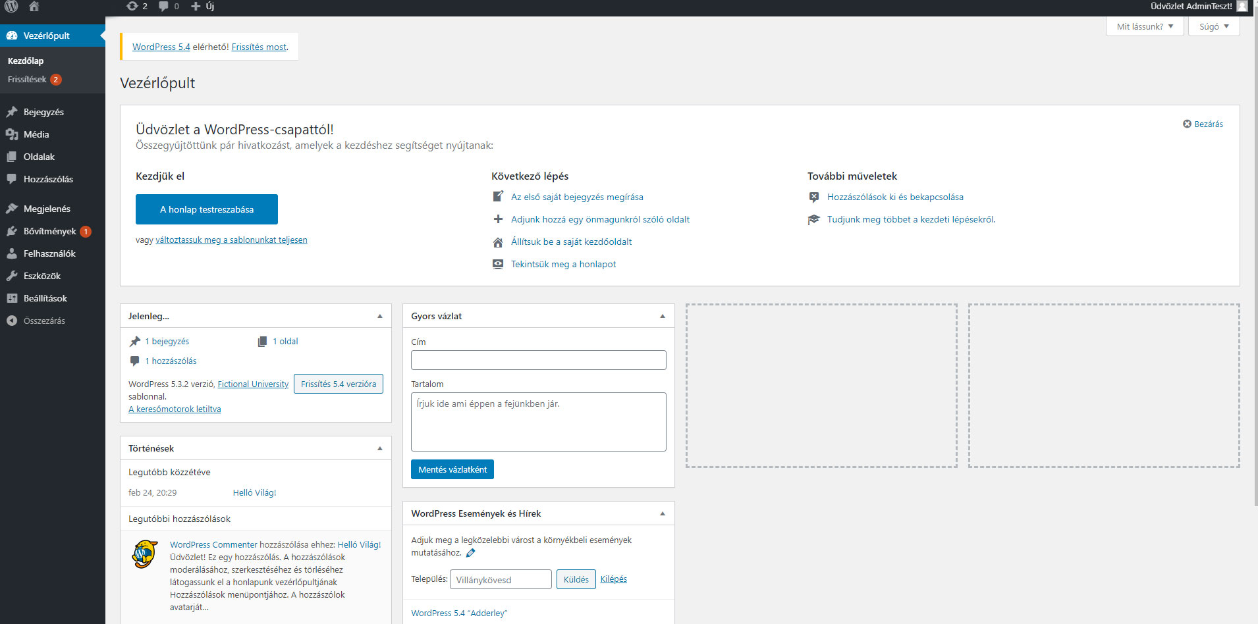Screen dimensions: 1258x624
Task: Click the WordPress Commenter author link
Action: point(213,544)
